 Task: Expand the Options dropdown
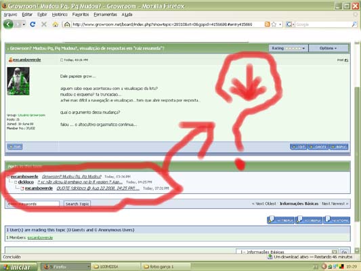(x=328, y=48)
